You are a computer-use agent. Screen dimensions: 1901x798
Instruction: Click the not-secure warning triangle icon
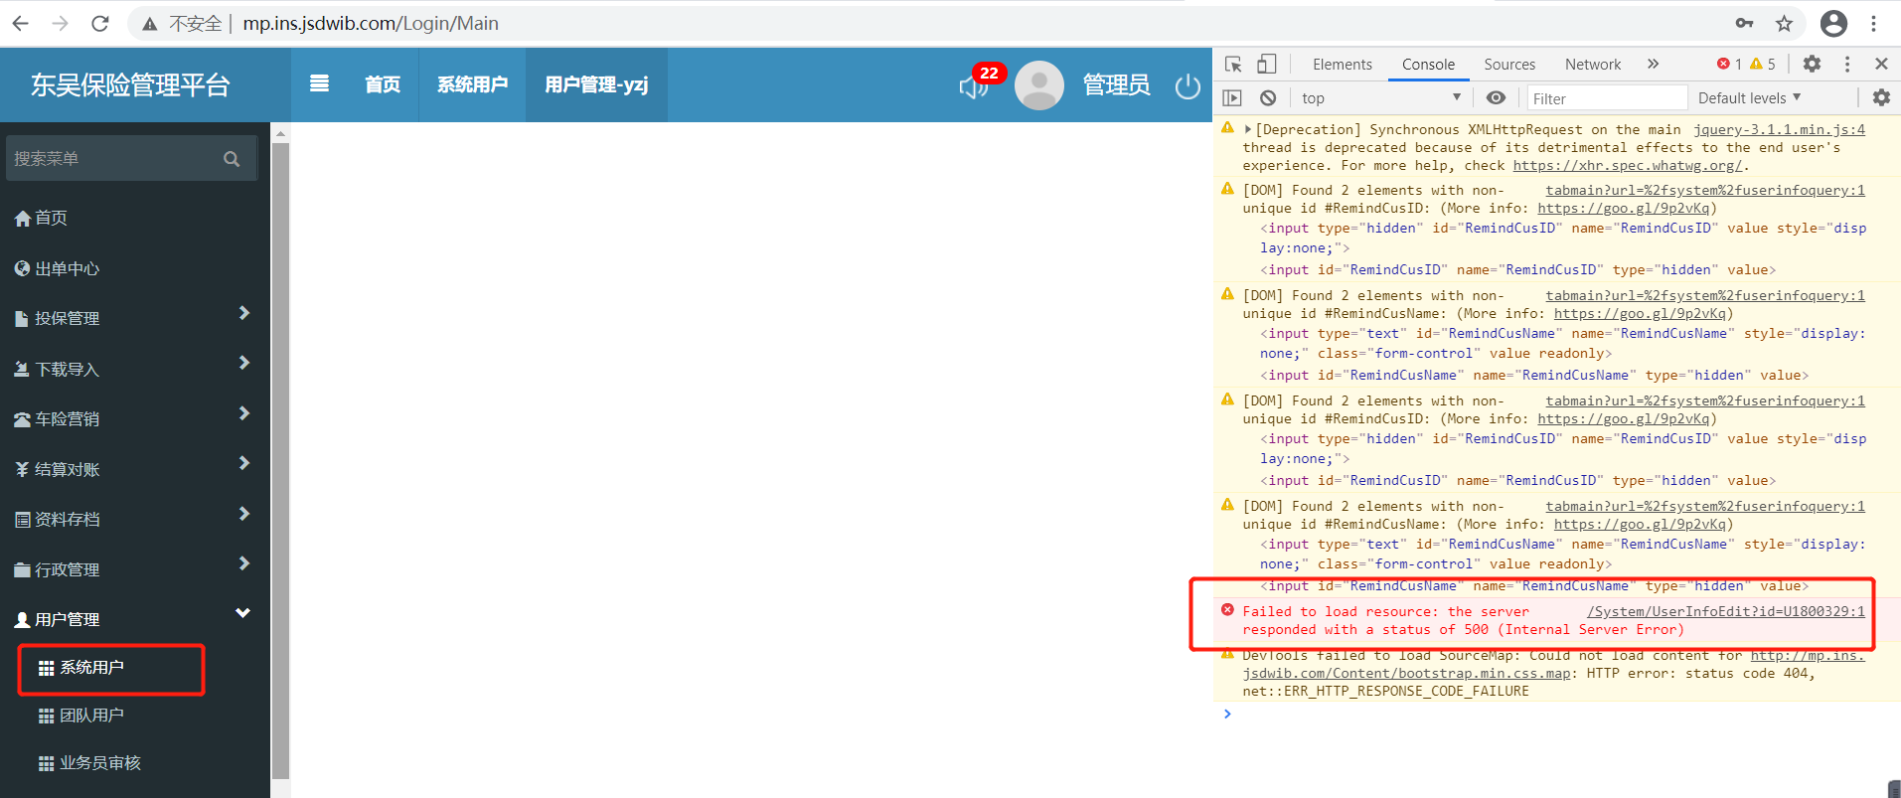click(149, 24)
